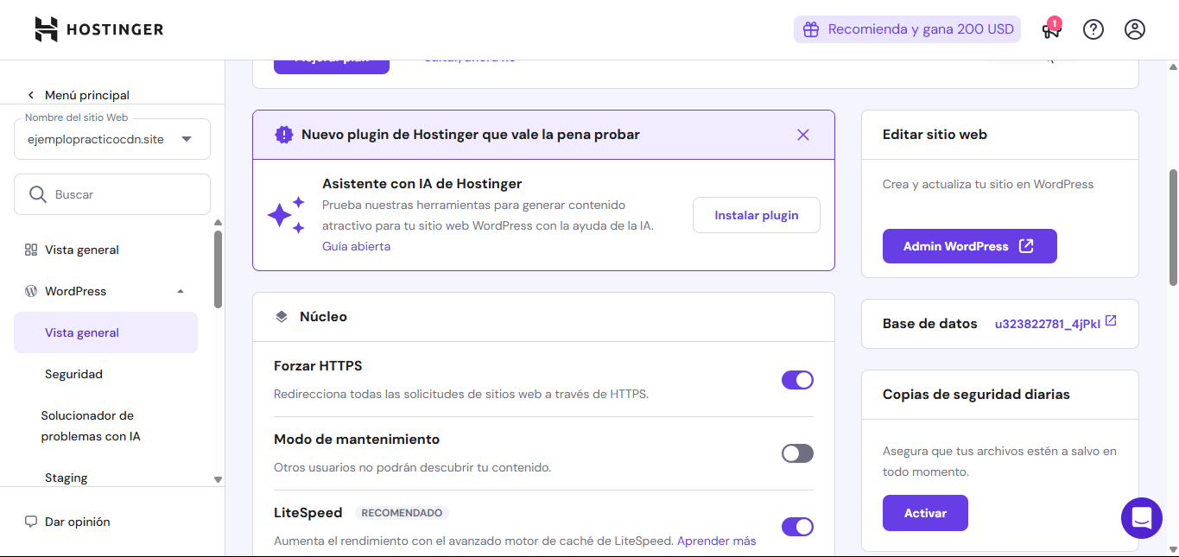This screenshot has height=557, width=1179.
Task: Click Activar daily backups button
Action: tap(925, 513)
